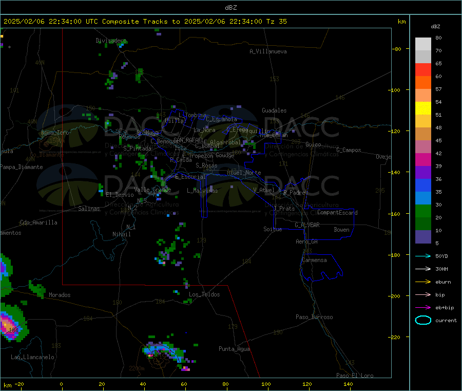Click the 'SAN_RAFAEL' map label
Screen dimensions: 462x391
[188, 140]
